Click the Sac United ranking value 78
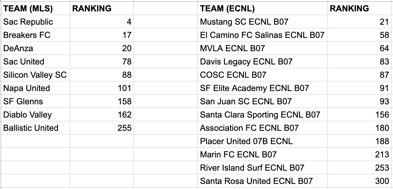 tap(127, 62)
